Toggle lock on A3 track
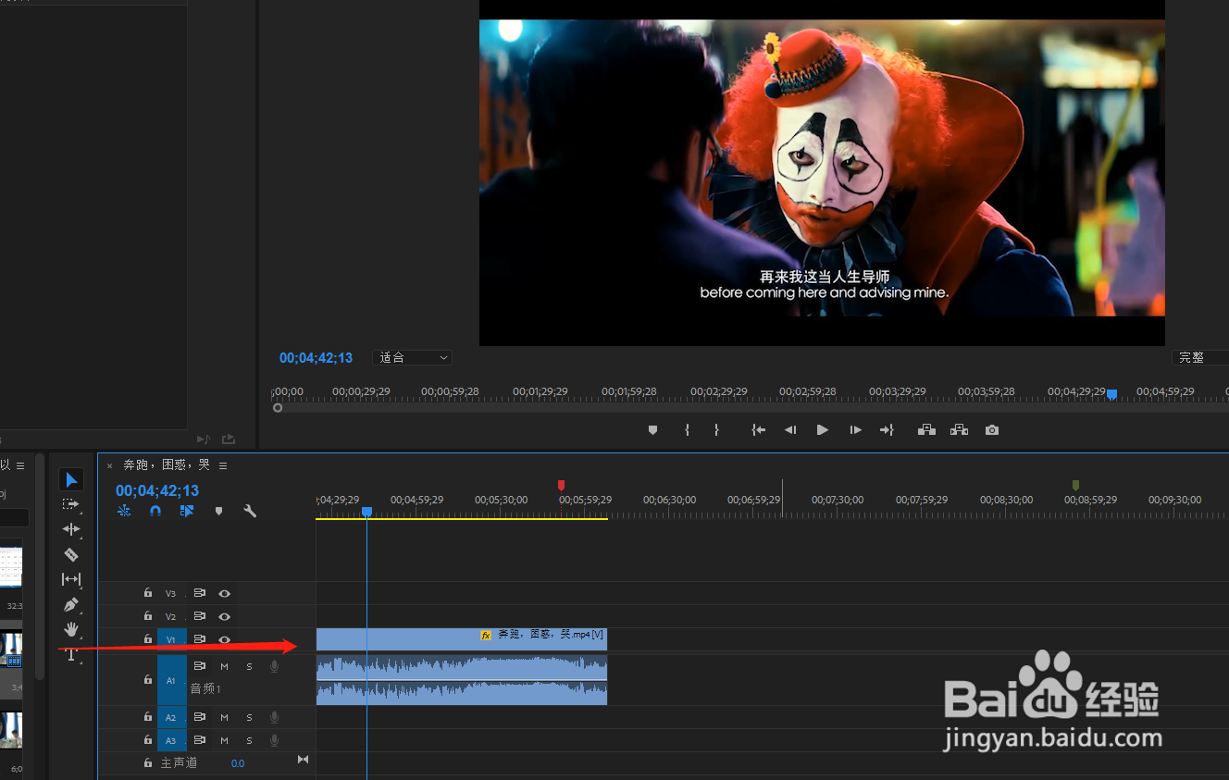 147,740
